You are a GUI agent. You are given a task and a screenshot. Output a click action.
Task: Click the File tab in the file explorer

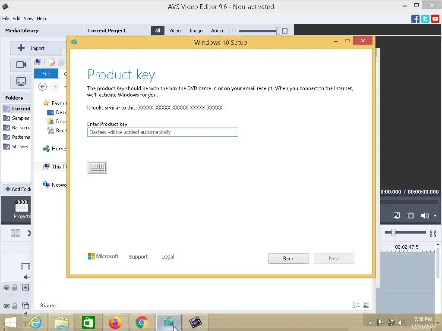[x=46, y=74]
